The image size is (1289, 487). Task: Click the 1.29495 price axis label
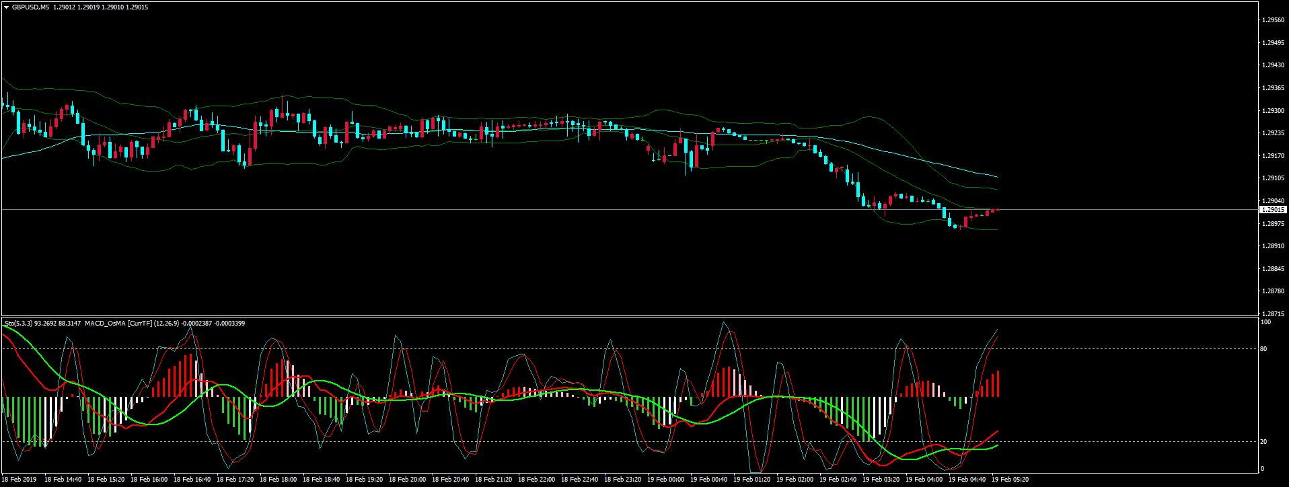point(1273,43)
